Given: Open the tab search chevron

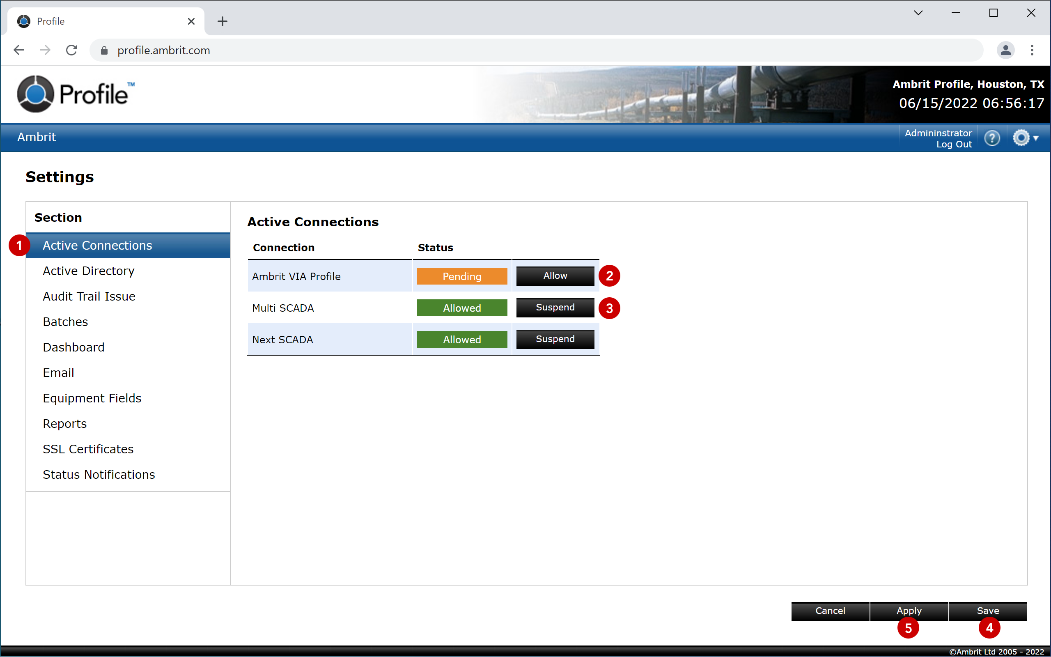Looking at the screenshot, I should (x=918, y=13).
